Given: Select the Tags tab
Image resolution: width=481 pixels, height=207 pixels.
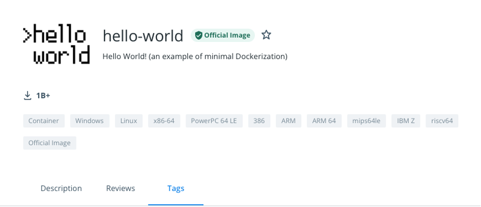Looking at the screenshot, I should coord(176,188).
